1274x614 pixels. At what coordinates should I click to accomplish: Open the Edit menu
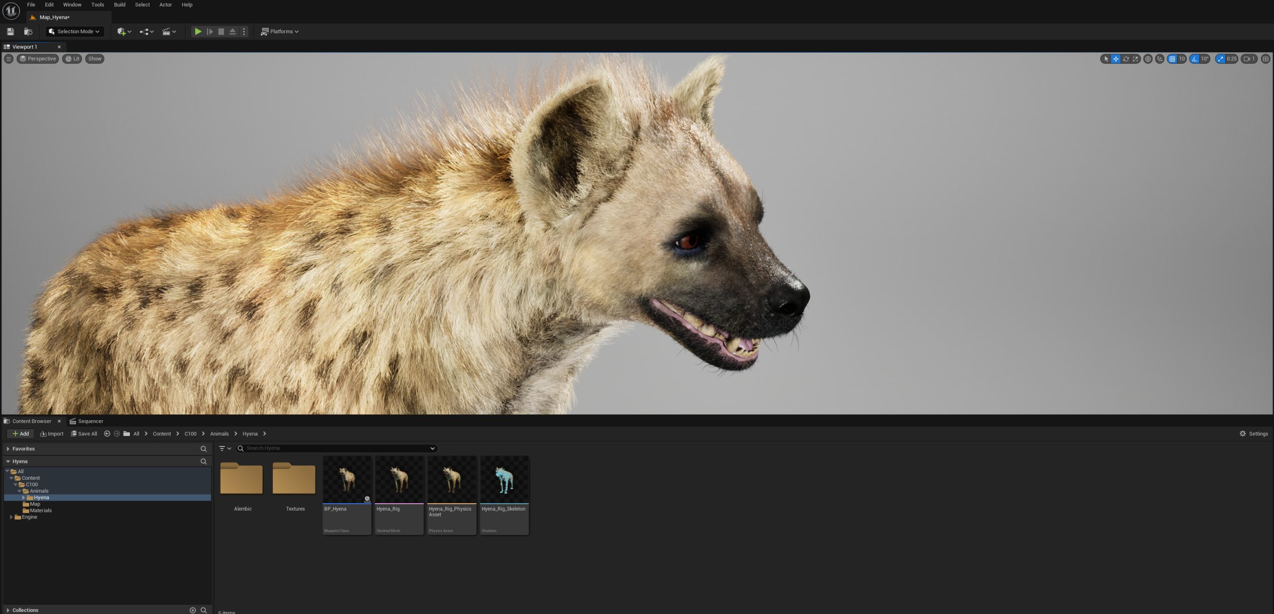click(49, 4)
